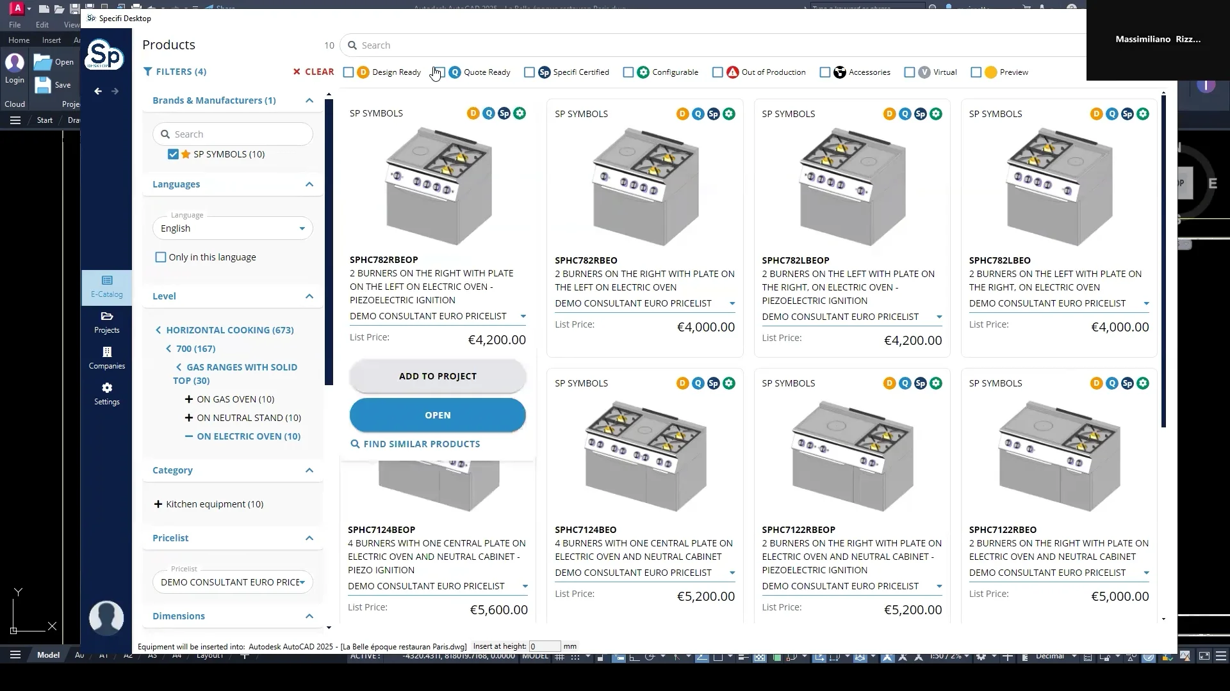Viewport: 1230px width, 691px height.
Task: Enable the Design Ready filter checkbox
Action: tap(348, 72)
